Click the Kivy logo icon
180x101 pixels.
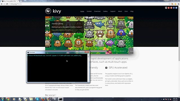pyautogui.click(x=48, y=11)
